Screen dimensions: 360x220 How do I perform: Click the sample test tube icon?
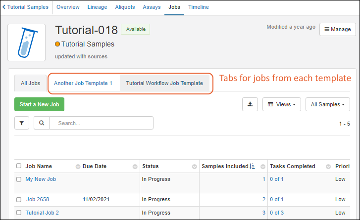27,43
